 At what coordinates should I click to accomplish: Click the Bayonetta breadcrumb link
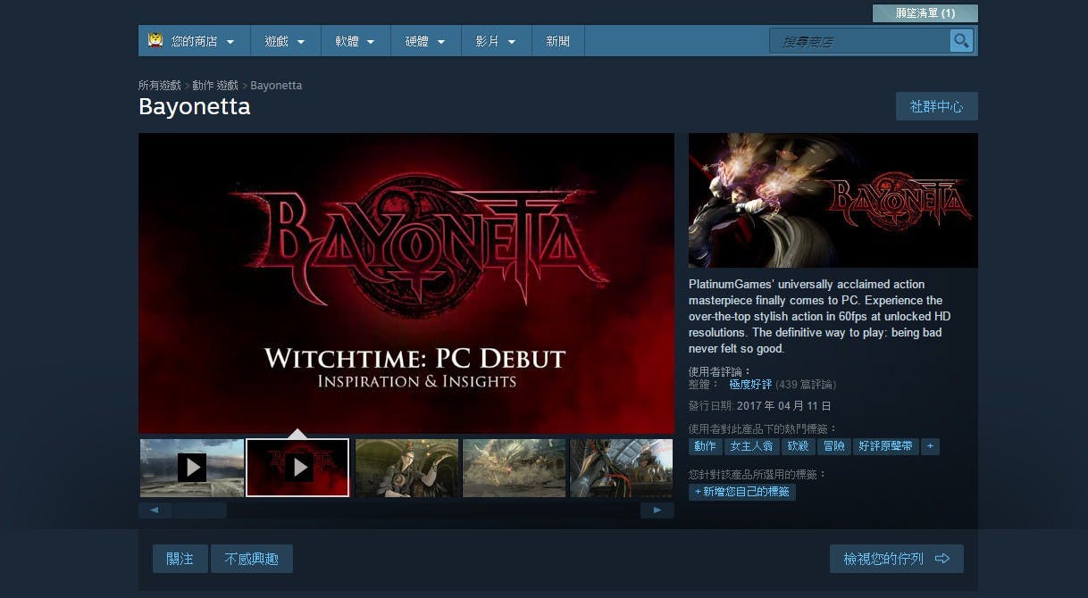coord(276,86)
